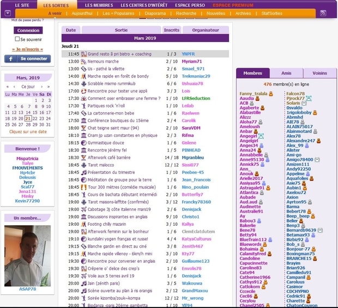Click the badge icon next to Alexandre247
The height and width of the screenshot is (308, 338).
tap(318, 141)
